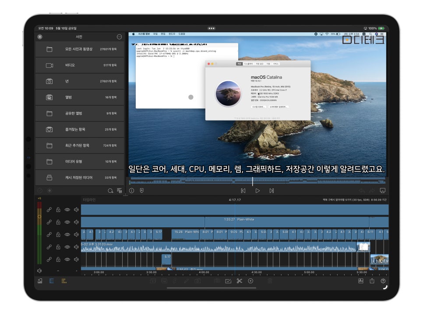The image size is (423, 316).
Task: Select the 3.31.03.mov audio waveform clip
Action: pyautogui.click(x=219, y=247)
